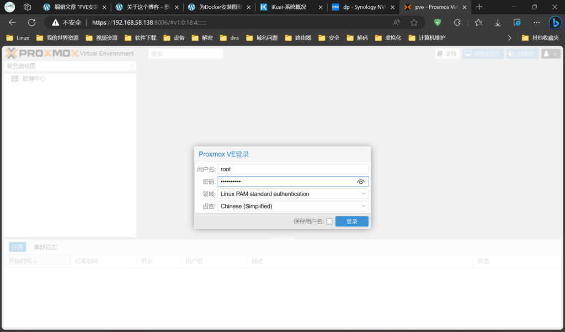Reveal password with the eye icon
This screenshot has height=332, width=565.
(361, 182)
